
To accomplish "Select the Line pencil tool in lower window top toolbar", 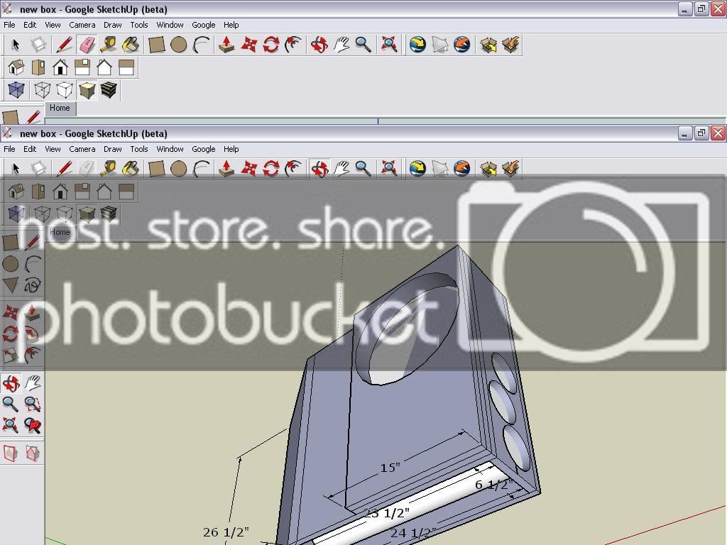I will point(65,169).
